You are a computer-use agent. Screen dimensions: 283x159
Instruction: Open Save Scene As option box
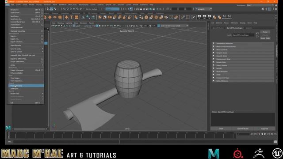42,19
